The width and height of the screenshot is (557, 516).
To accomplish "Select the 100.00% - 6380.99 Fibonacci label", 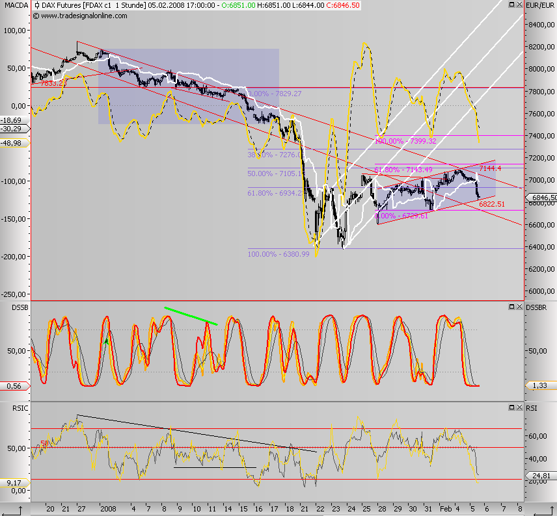I will pos(278,254).
